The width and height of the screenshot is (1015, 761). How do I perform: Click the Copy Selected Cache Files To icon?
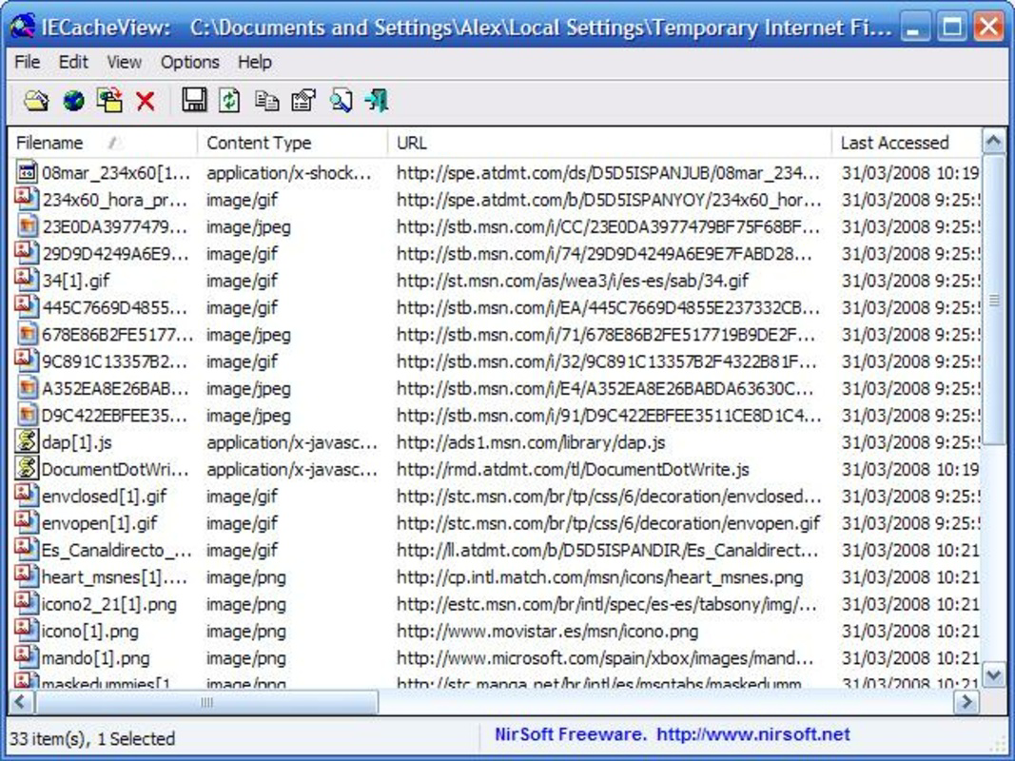(x=109, y=100)
